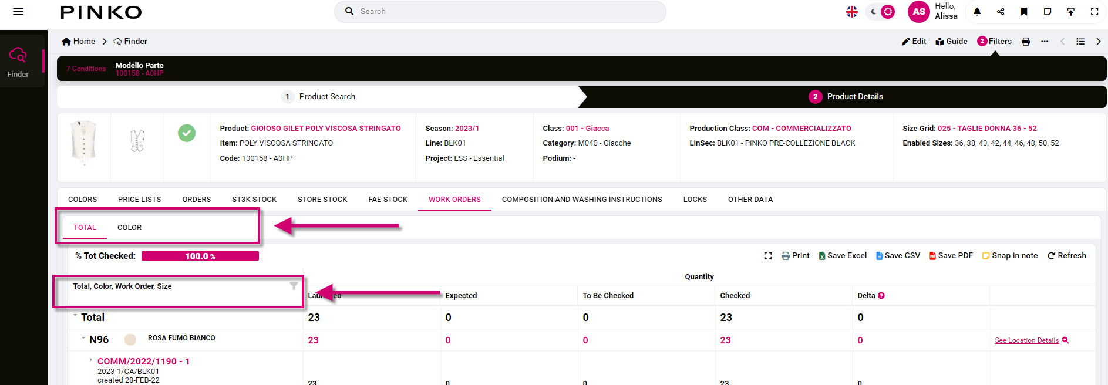1108x385 pixels.
Task: Click the upload arrow icon
Action: tap(1071, 12)
